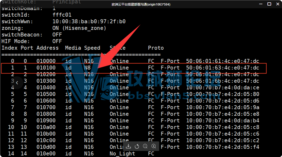Screen dimensions: 282x157
Task: Download the image with the download icon
Action: 128,146
